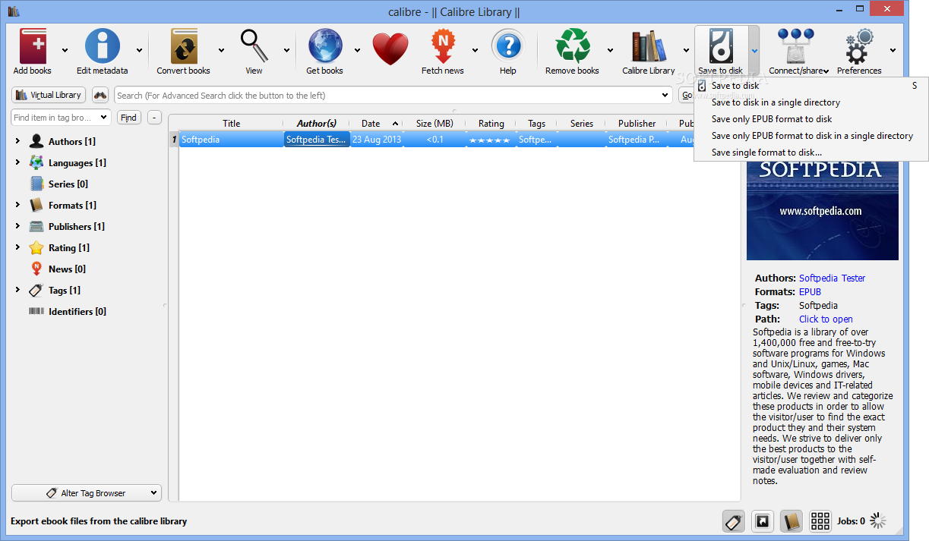Image resolution: width=929 pixels, height=541 pixels.
Task: Sort by Author(s) column header
Action: tap(316, 124)
